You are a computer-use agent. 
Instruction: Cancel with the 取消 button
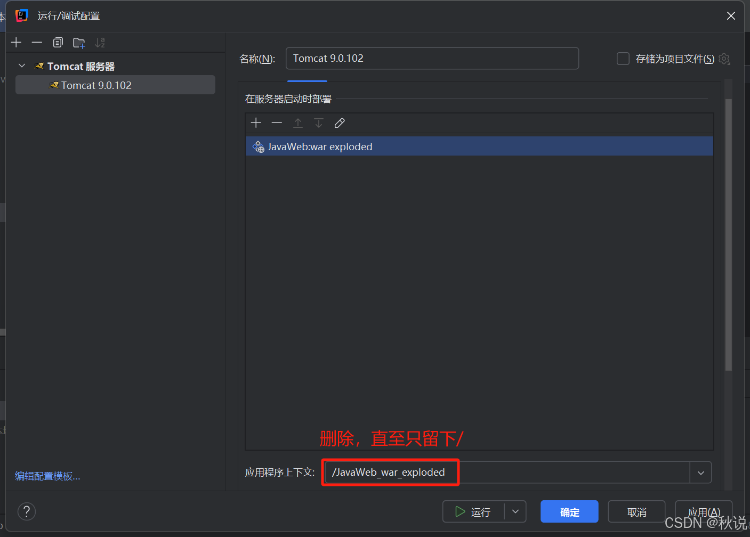pos(636,512)
